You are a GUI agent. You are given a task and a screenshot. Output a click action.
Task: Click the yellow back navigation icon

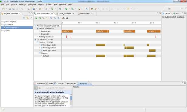point(128,9)
